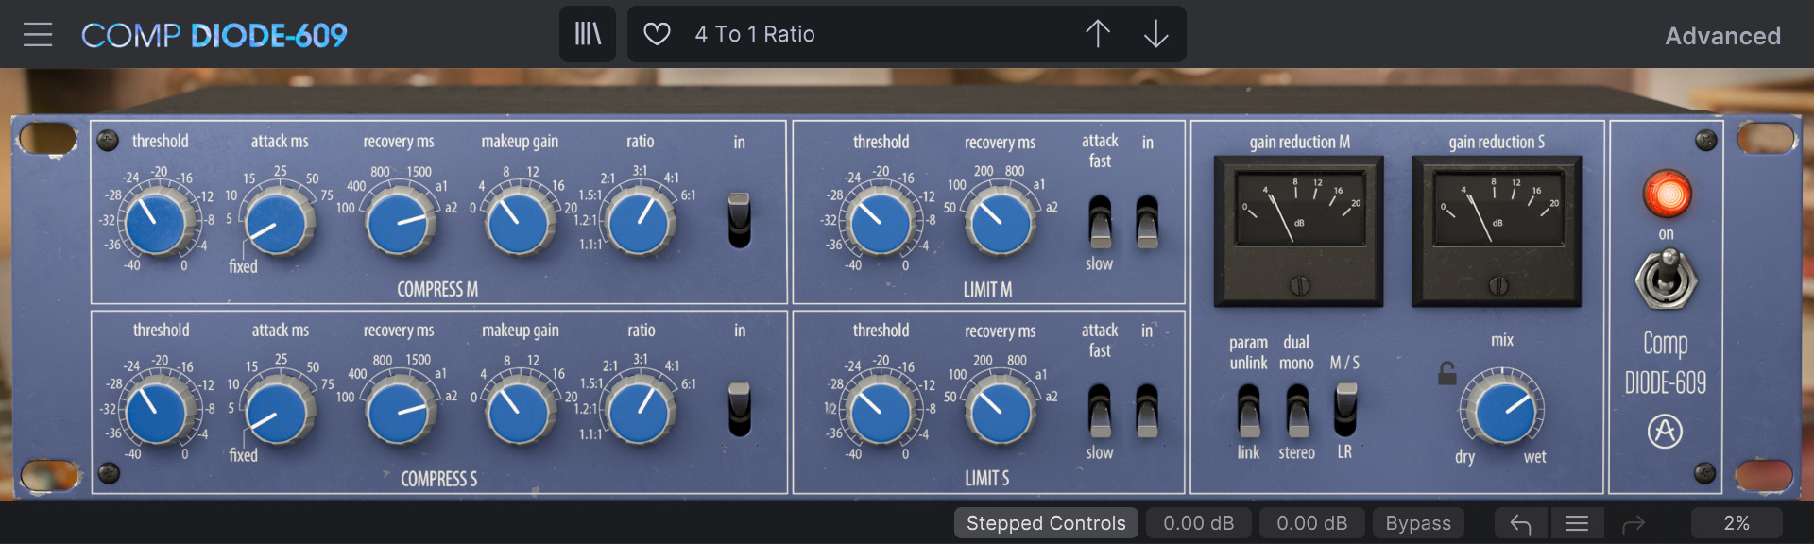The width and height of the screenshot is (1814, 544).
Task: Click the Compress S recovery ms knob
Action: coord(400,412)
